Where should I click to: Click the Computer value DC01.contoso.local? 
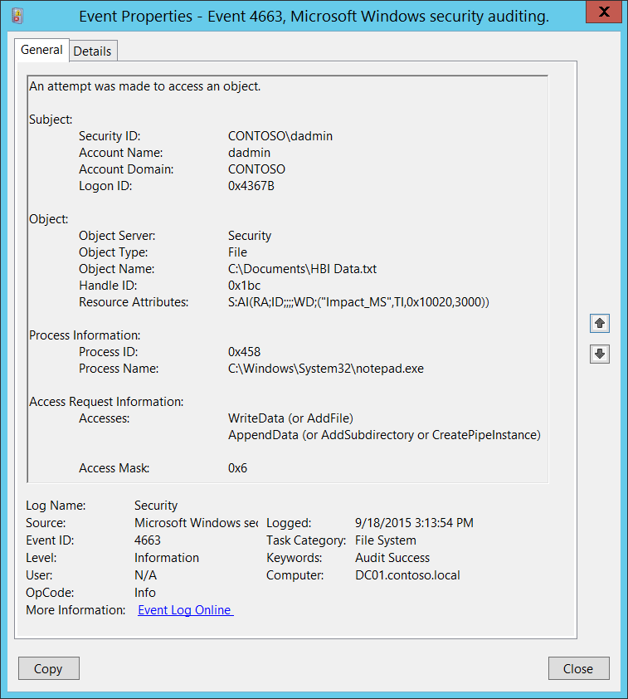407,575
